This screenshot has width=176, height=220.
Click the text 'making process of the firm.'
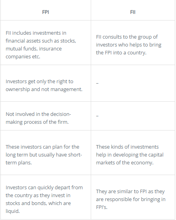pyautogui.click(x=37, y=122)
